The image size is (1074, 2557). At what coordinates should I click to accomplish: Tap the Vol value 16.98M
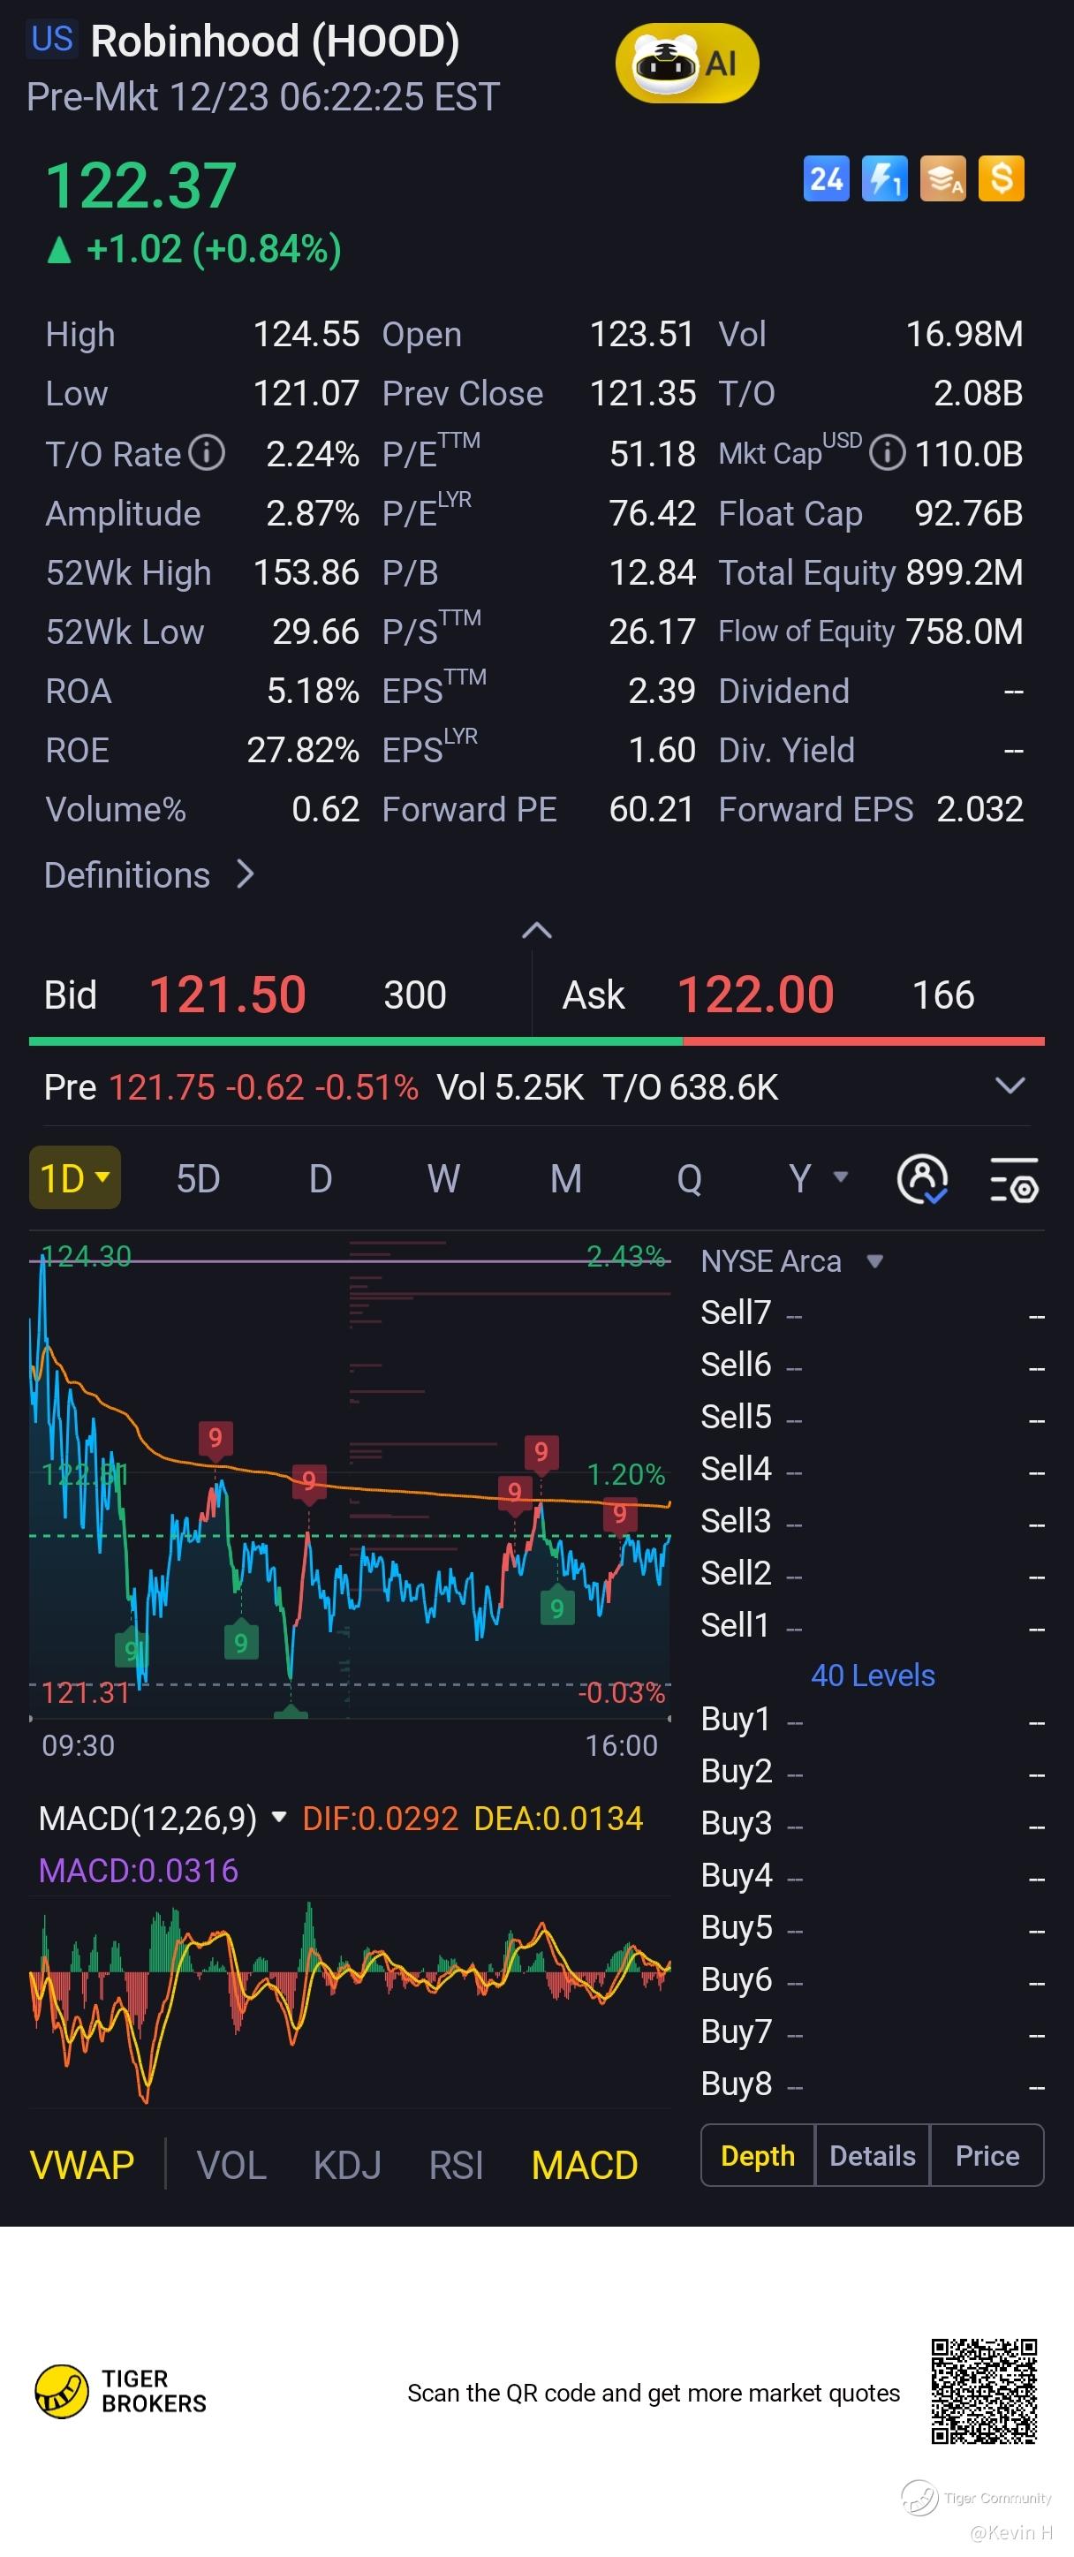point(964,335)
